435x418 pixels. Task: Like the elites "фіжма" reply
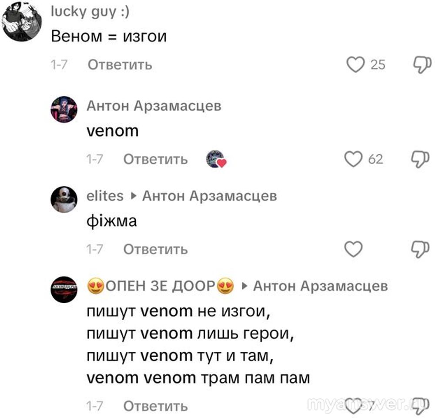pos(353,249)
